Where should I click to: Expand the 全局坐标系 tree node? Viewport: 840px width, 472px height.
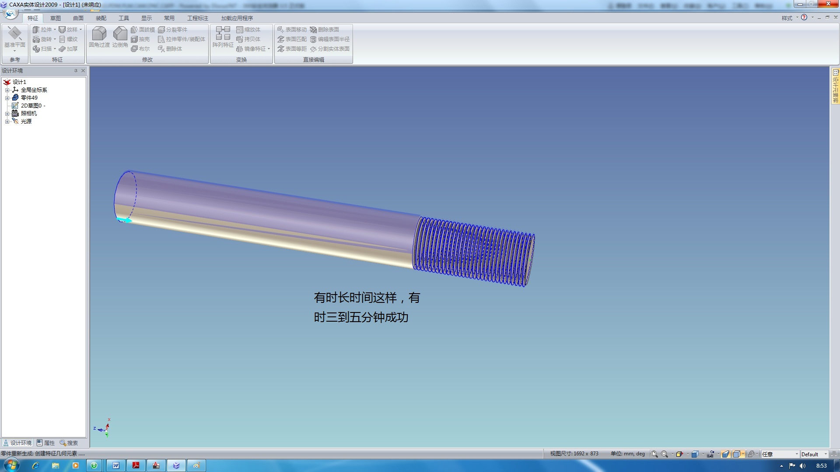pyautogui.click(x=7, y=90)
